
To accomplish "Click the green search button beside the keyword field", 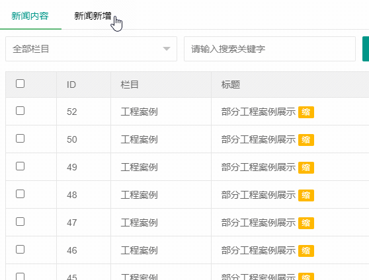I will point(366,49).
